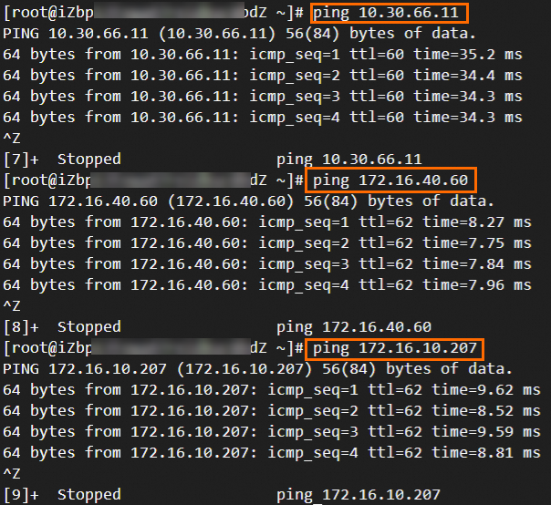This screenshot has width=551, height=505.
Task: Click the time=7.96 ms reply line
Action: 266,285
